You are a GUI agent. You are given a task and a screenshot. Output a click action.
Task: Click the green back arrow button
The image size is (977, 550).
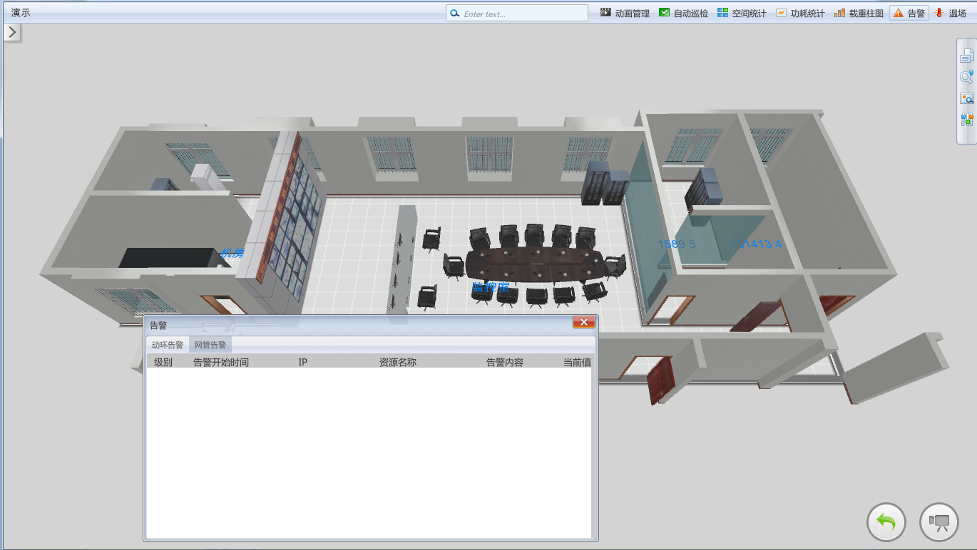(886, 522)
